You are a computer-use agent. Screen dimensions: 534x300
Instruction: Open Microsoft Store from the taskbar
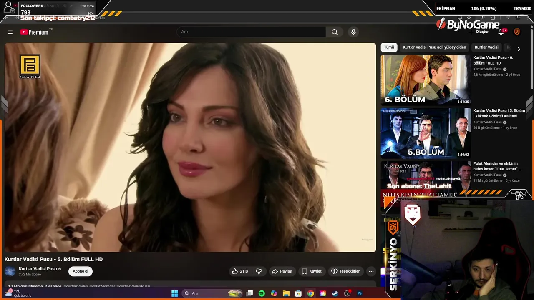[x=298, y=293]
